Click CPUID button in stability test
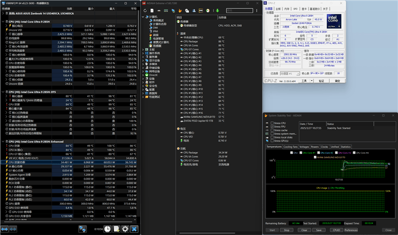 point(336,230)
